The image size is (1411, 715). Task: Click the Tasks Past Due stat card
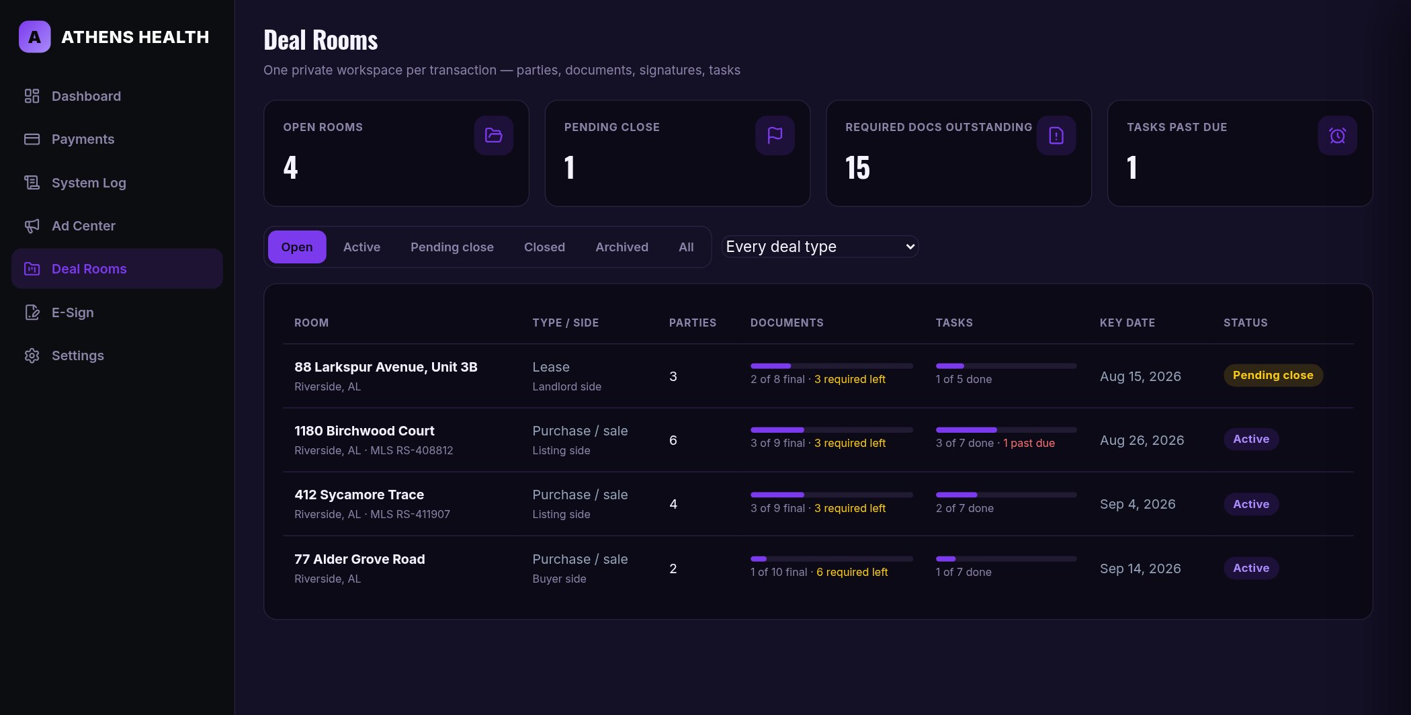[1240, 153]
